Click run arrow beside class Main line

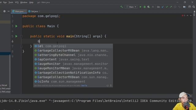[16, 26]
